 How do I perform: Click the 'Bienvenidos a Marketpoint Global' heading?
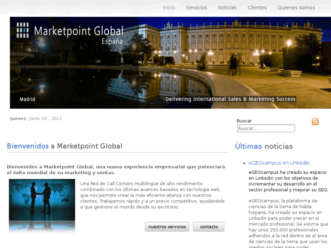(65, 146)
